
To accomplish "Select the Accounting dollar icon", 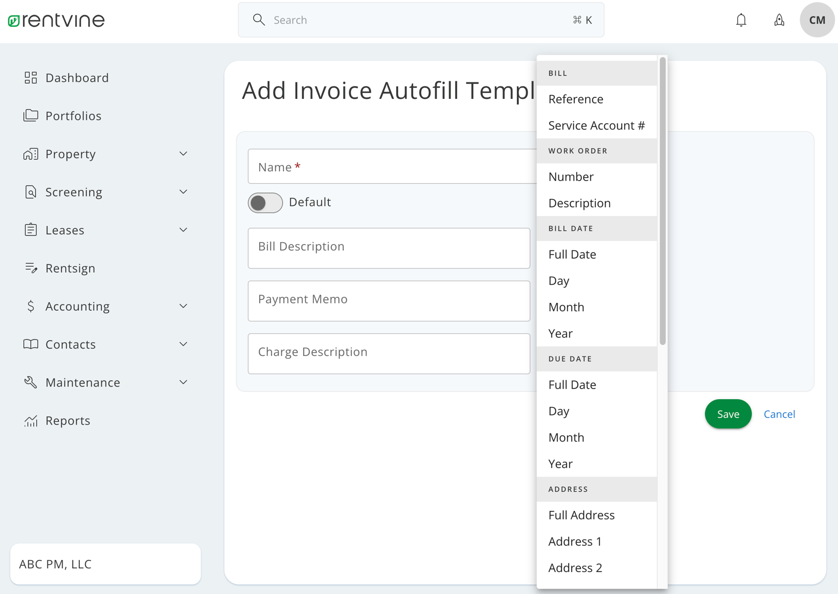I will tap(30, 306).
